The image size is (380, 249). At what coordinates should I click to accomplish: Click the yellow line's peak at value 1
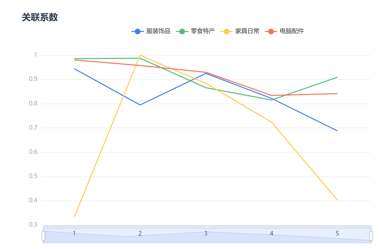[x=140, y=55]
